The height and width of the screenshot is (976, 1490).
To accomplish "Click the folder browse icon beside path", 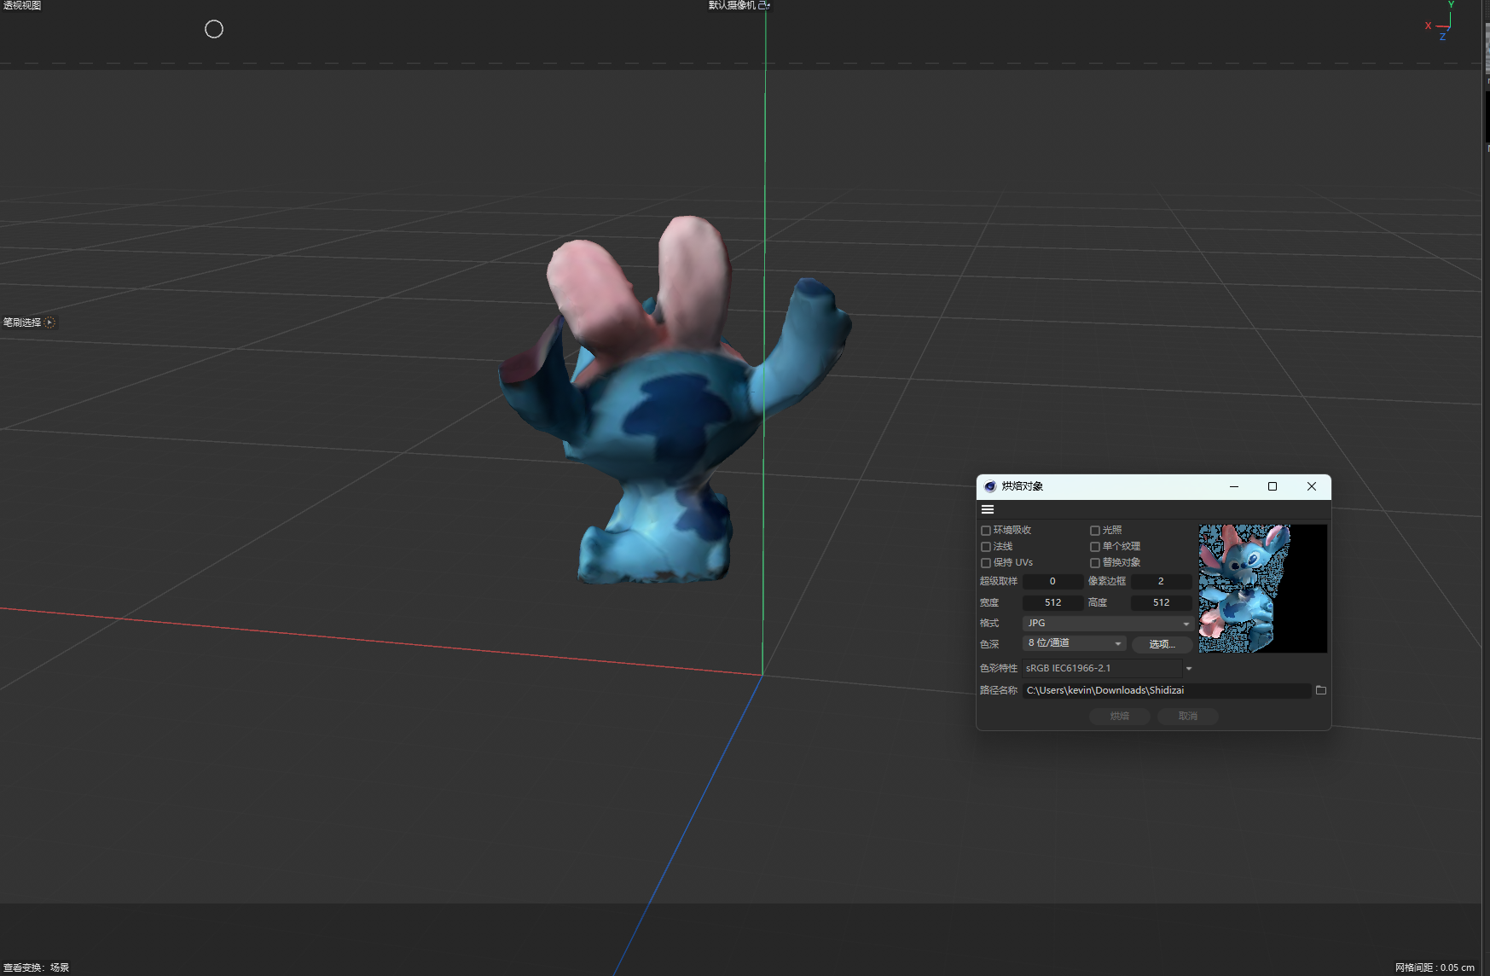I will 1321,690.
